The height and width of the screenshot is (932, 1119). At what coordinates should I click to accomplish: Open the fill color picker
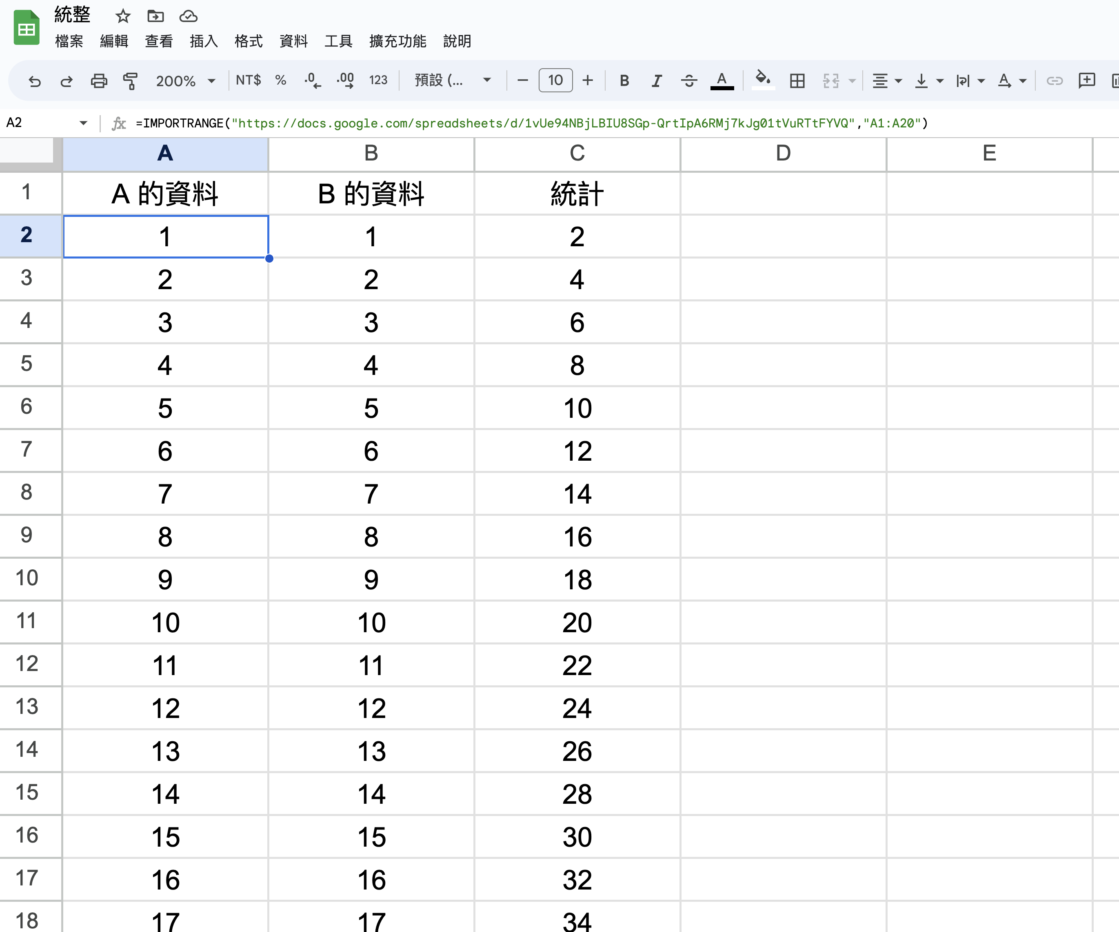[x=762, y=81]
